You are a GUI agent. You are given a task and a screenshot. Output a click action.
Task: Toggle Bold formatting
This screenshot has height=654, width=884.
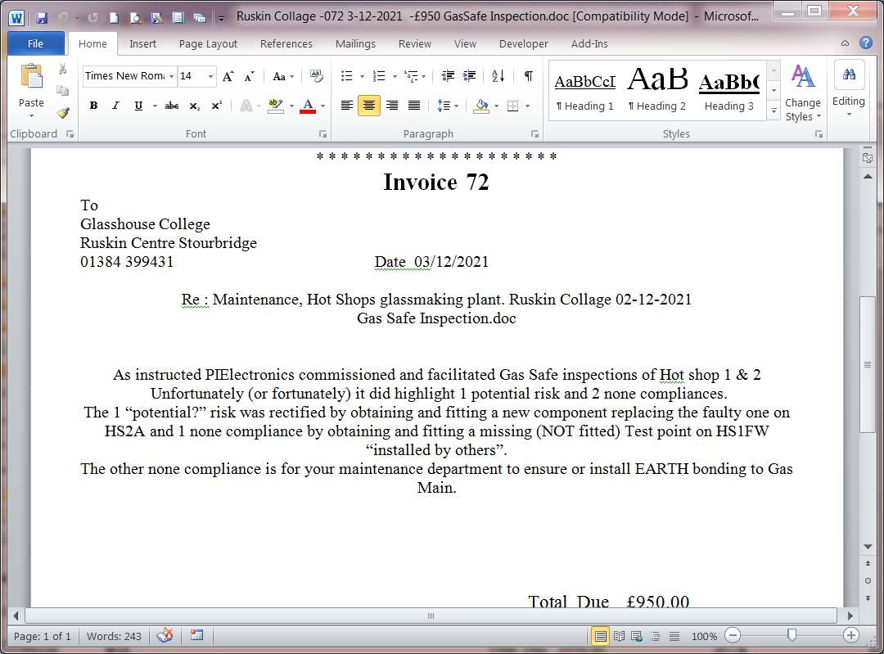tap(93, 106)
